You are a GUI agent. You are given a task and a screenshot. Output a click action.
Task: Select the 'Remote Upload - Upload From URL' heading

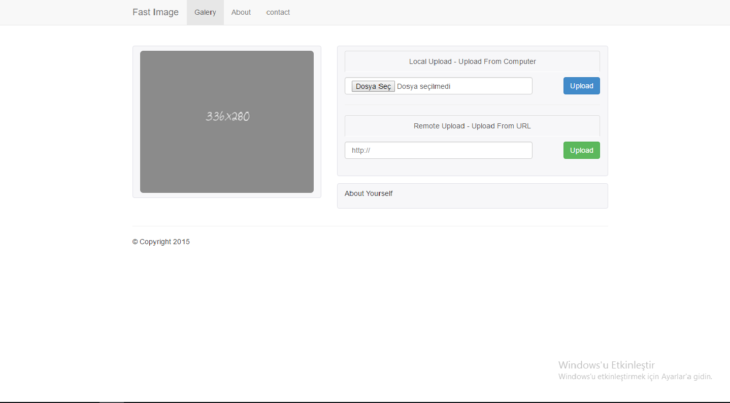[472, 126]
